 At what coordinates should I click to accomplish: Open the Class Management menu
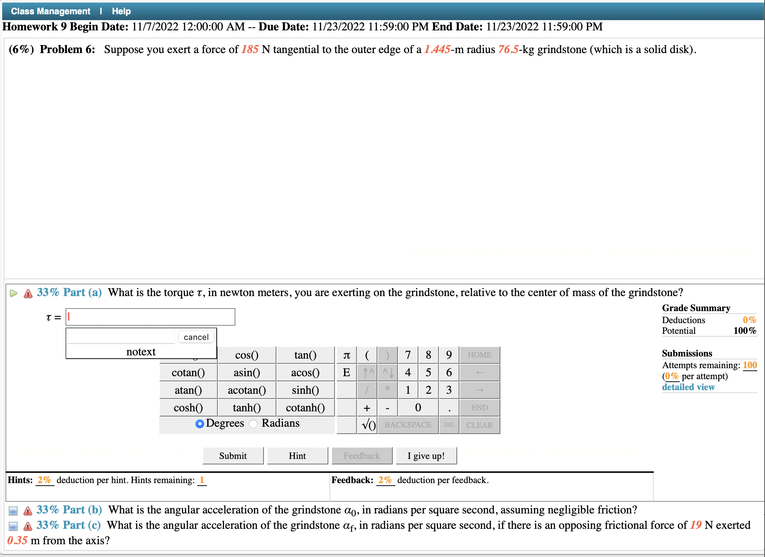coord(50,11)
